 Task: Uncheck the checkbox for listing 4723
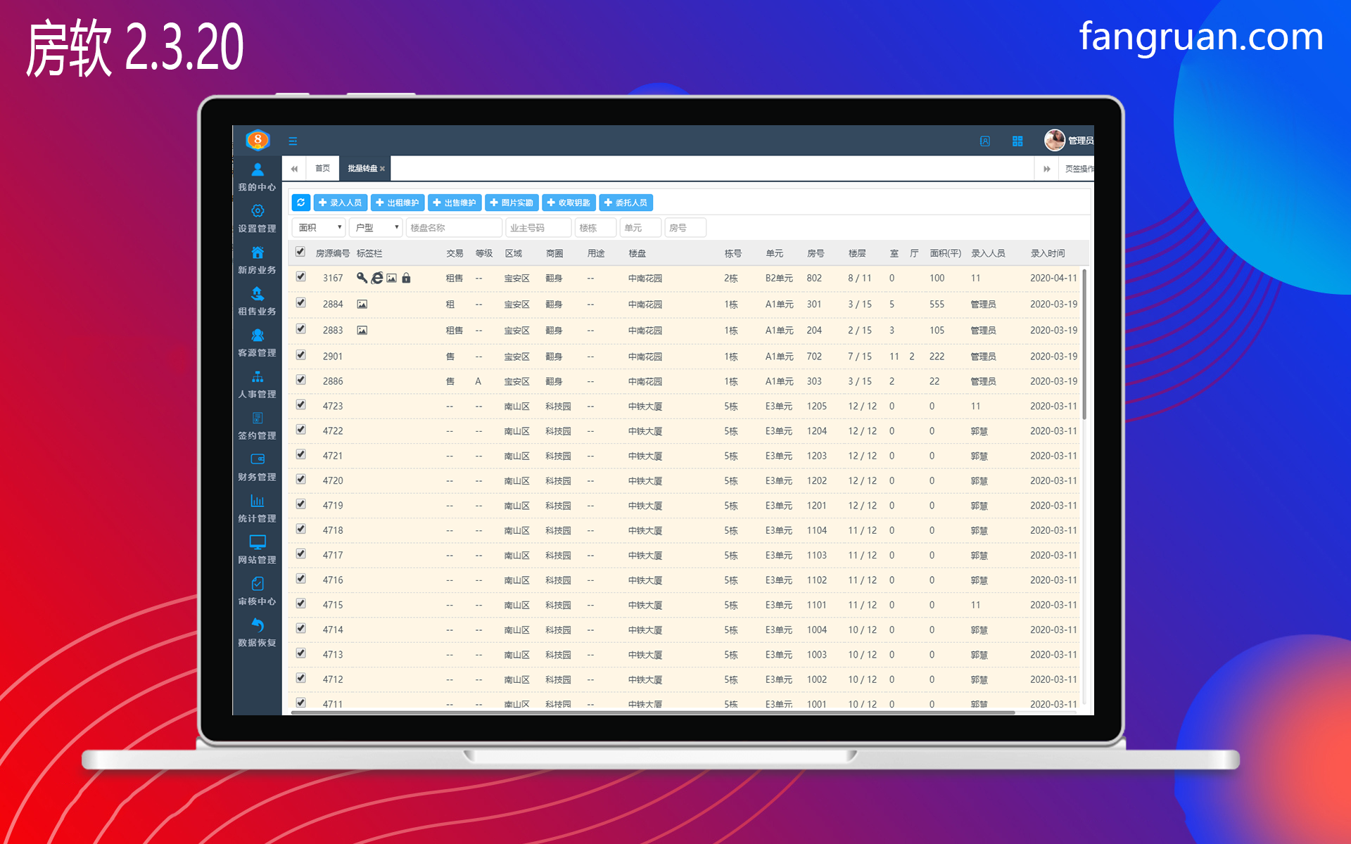[x=301, y=405]
